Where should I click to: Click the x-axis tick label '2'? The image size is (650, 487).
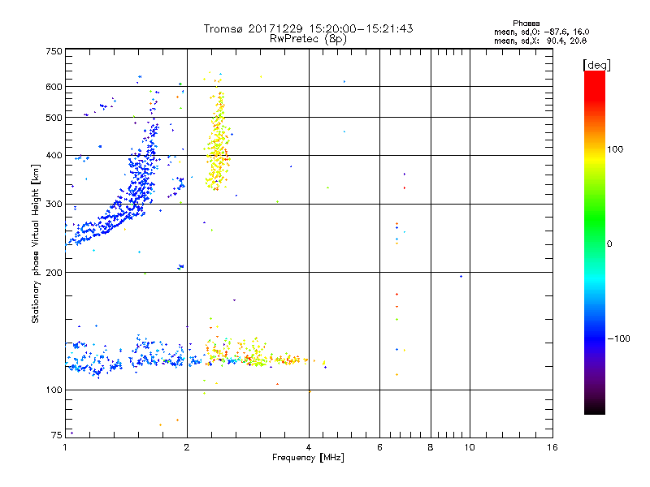point(187,447)
